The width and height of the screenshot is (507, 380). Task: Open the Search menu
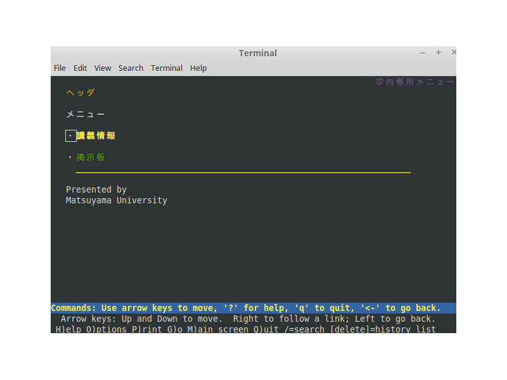point(131,68)
